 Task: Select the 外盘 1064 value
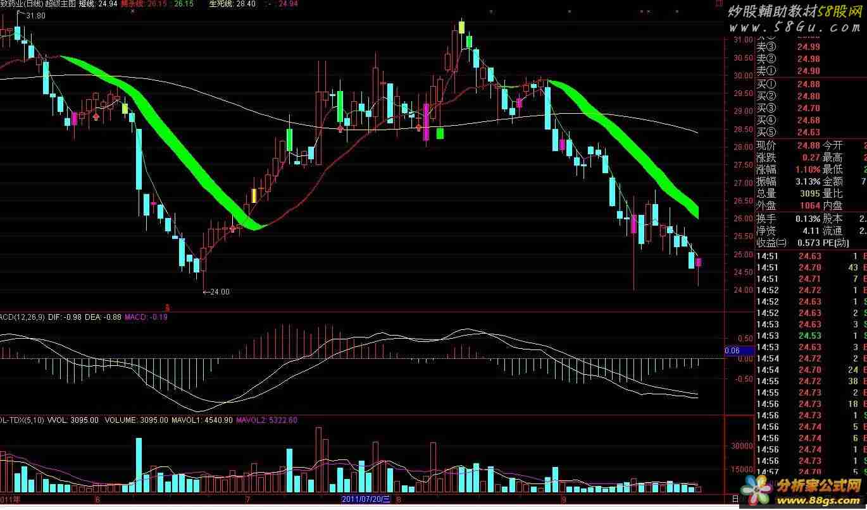[x=809, y=205]
